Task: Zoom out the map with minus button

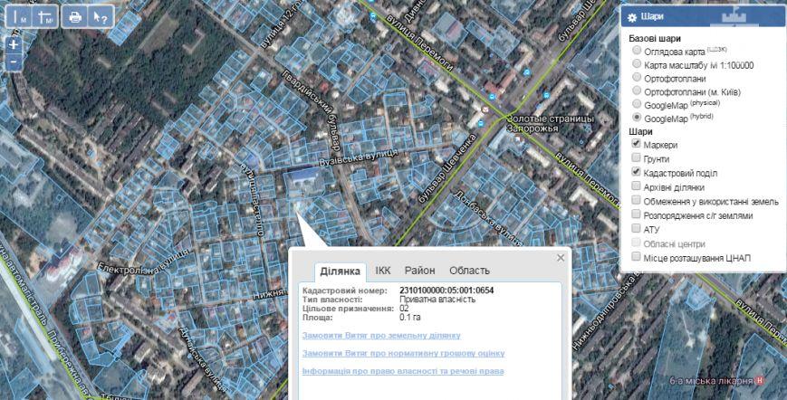Action: point(13,62)
